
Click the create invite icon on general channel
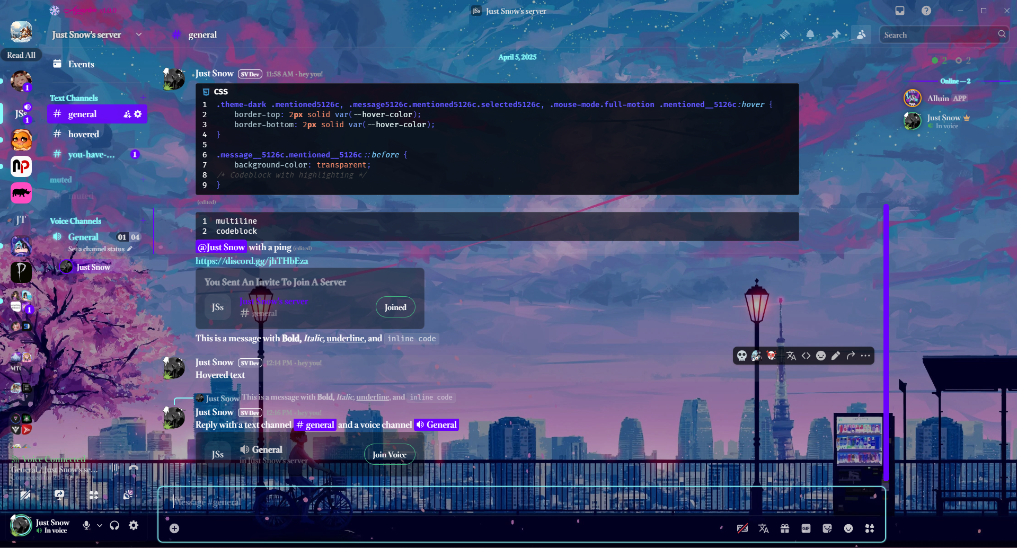tap(127, 114)
